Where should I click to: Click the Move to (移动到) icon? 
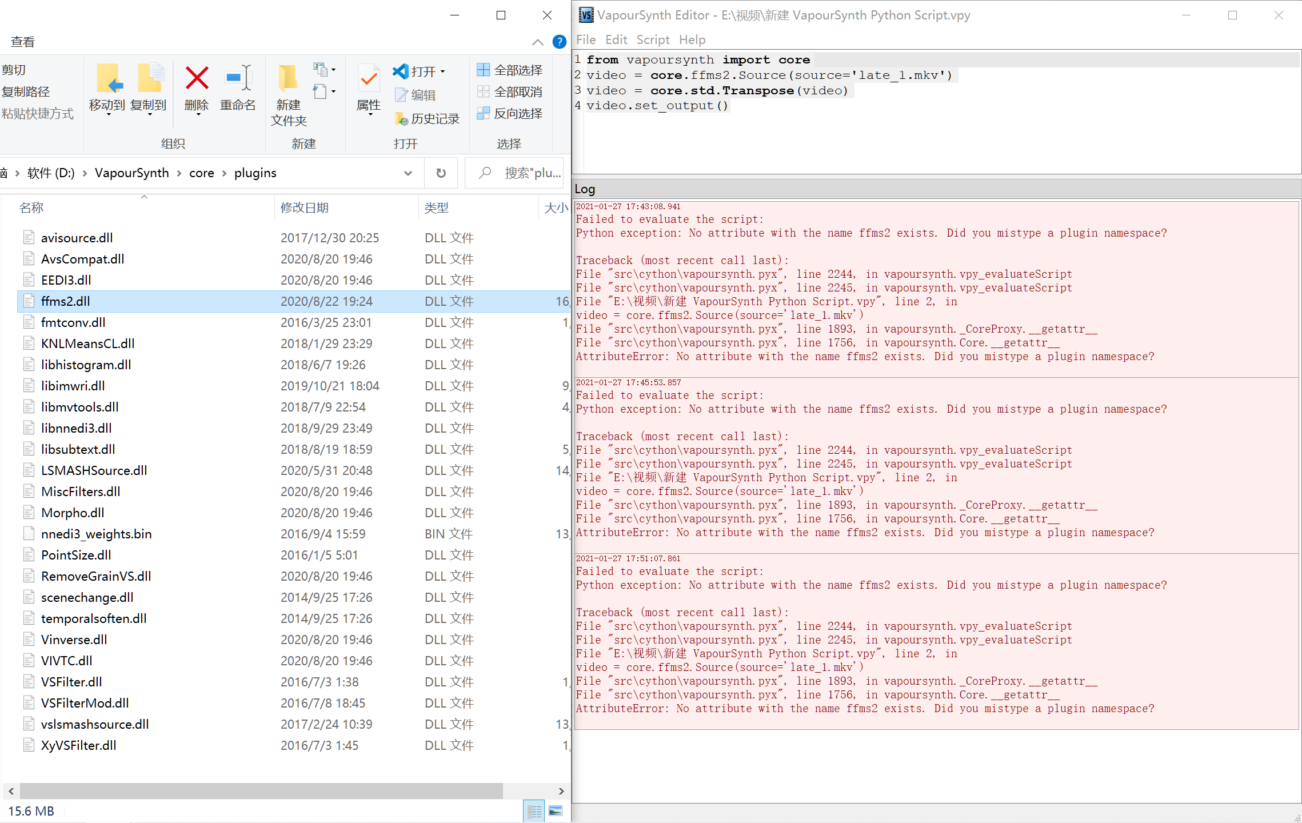coord(109,78)
